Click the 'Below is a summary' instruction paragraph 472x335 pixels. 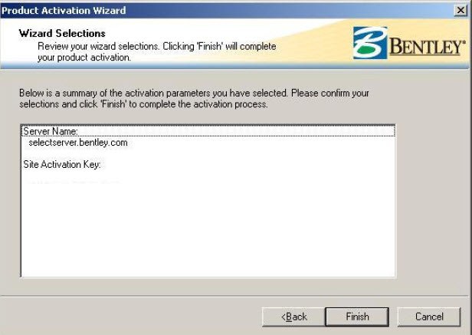click(x=194, y=99)
